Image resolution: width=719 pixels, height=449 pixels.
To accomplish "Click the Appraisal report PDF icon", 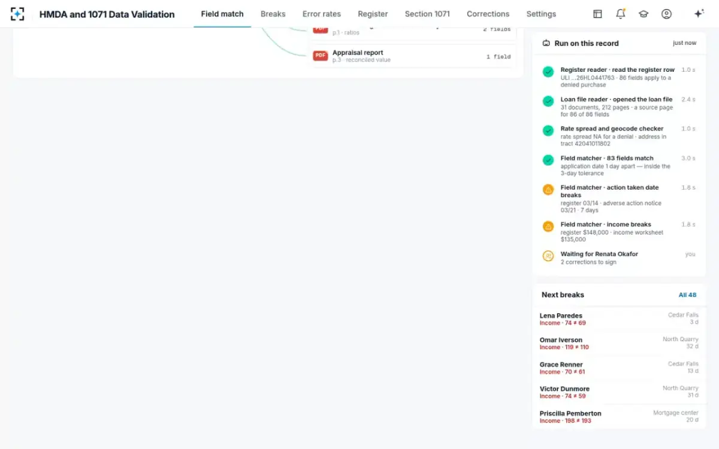I will click(x=321, y=56).
